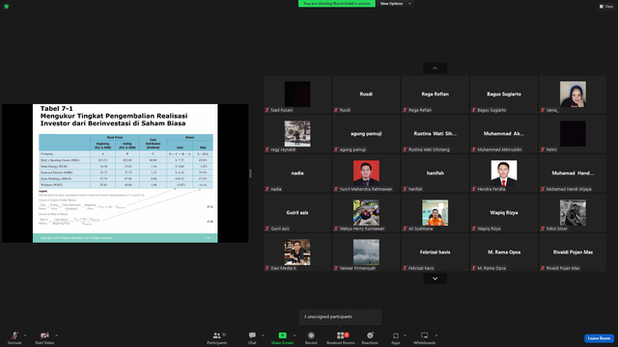Image resolution: width=618 pixels, height=347 pixels.
Task: Select Rivaldi Pojan Mas's participant tile
Action: [573, 253]
